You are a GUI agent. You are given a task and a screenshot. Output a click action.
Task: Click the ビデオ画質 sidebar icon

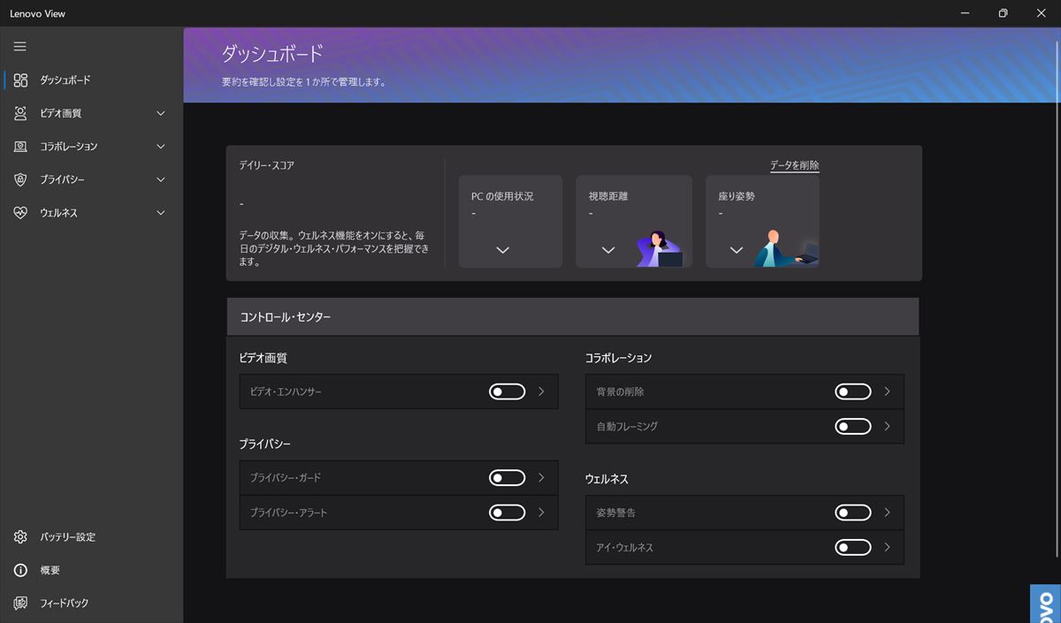(20, 113)
